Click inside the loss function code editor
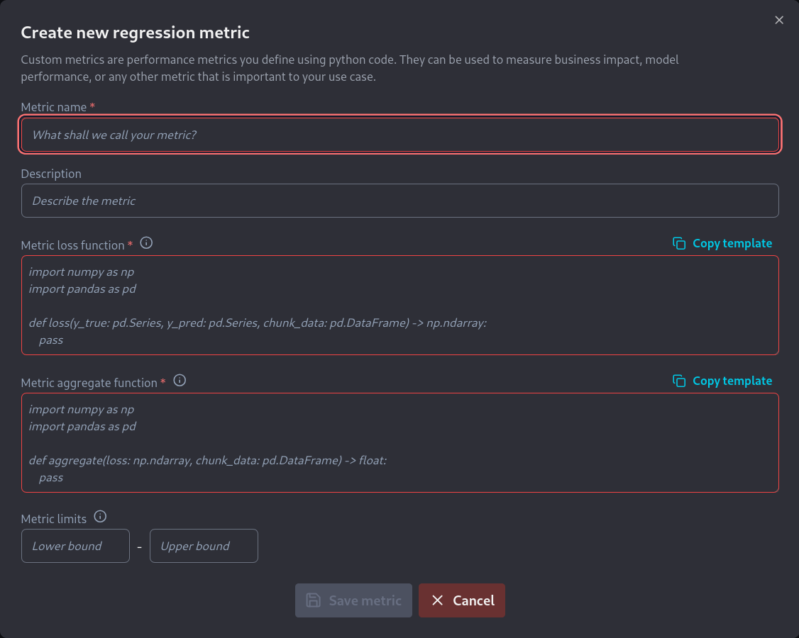The width and height of the screenshot is (799, 638). pyautogui.click(x=400, y=305)
